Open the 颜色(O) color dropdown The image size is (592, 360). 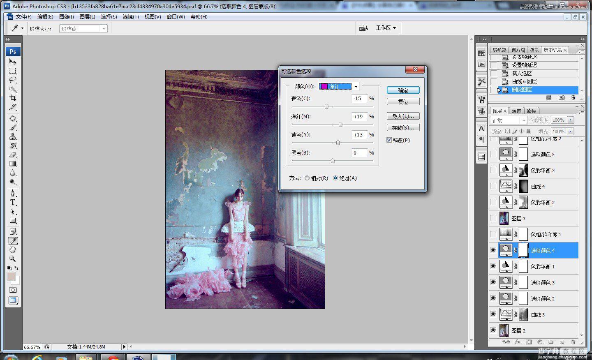coord(356,86)
